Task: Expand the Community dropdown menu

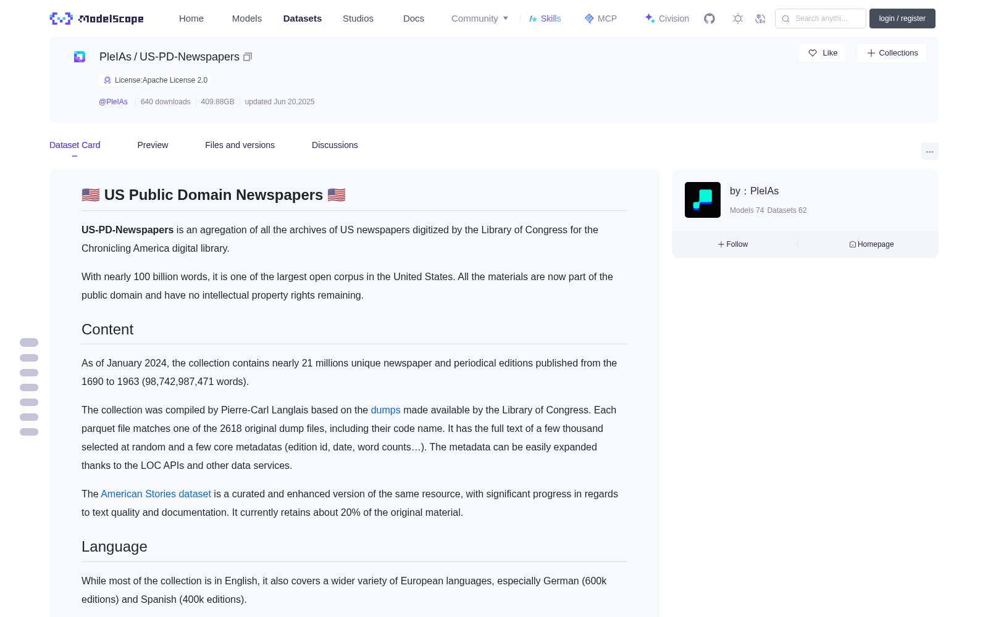Action: (480, 19)
